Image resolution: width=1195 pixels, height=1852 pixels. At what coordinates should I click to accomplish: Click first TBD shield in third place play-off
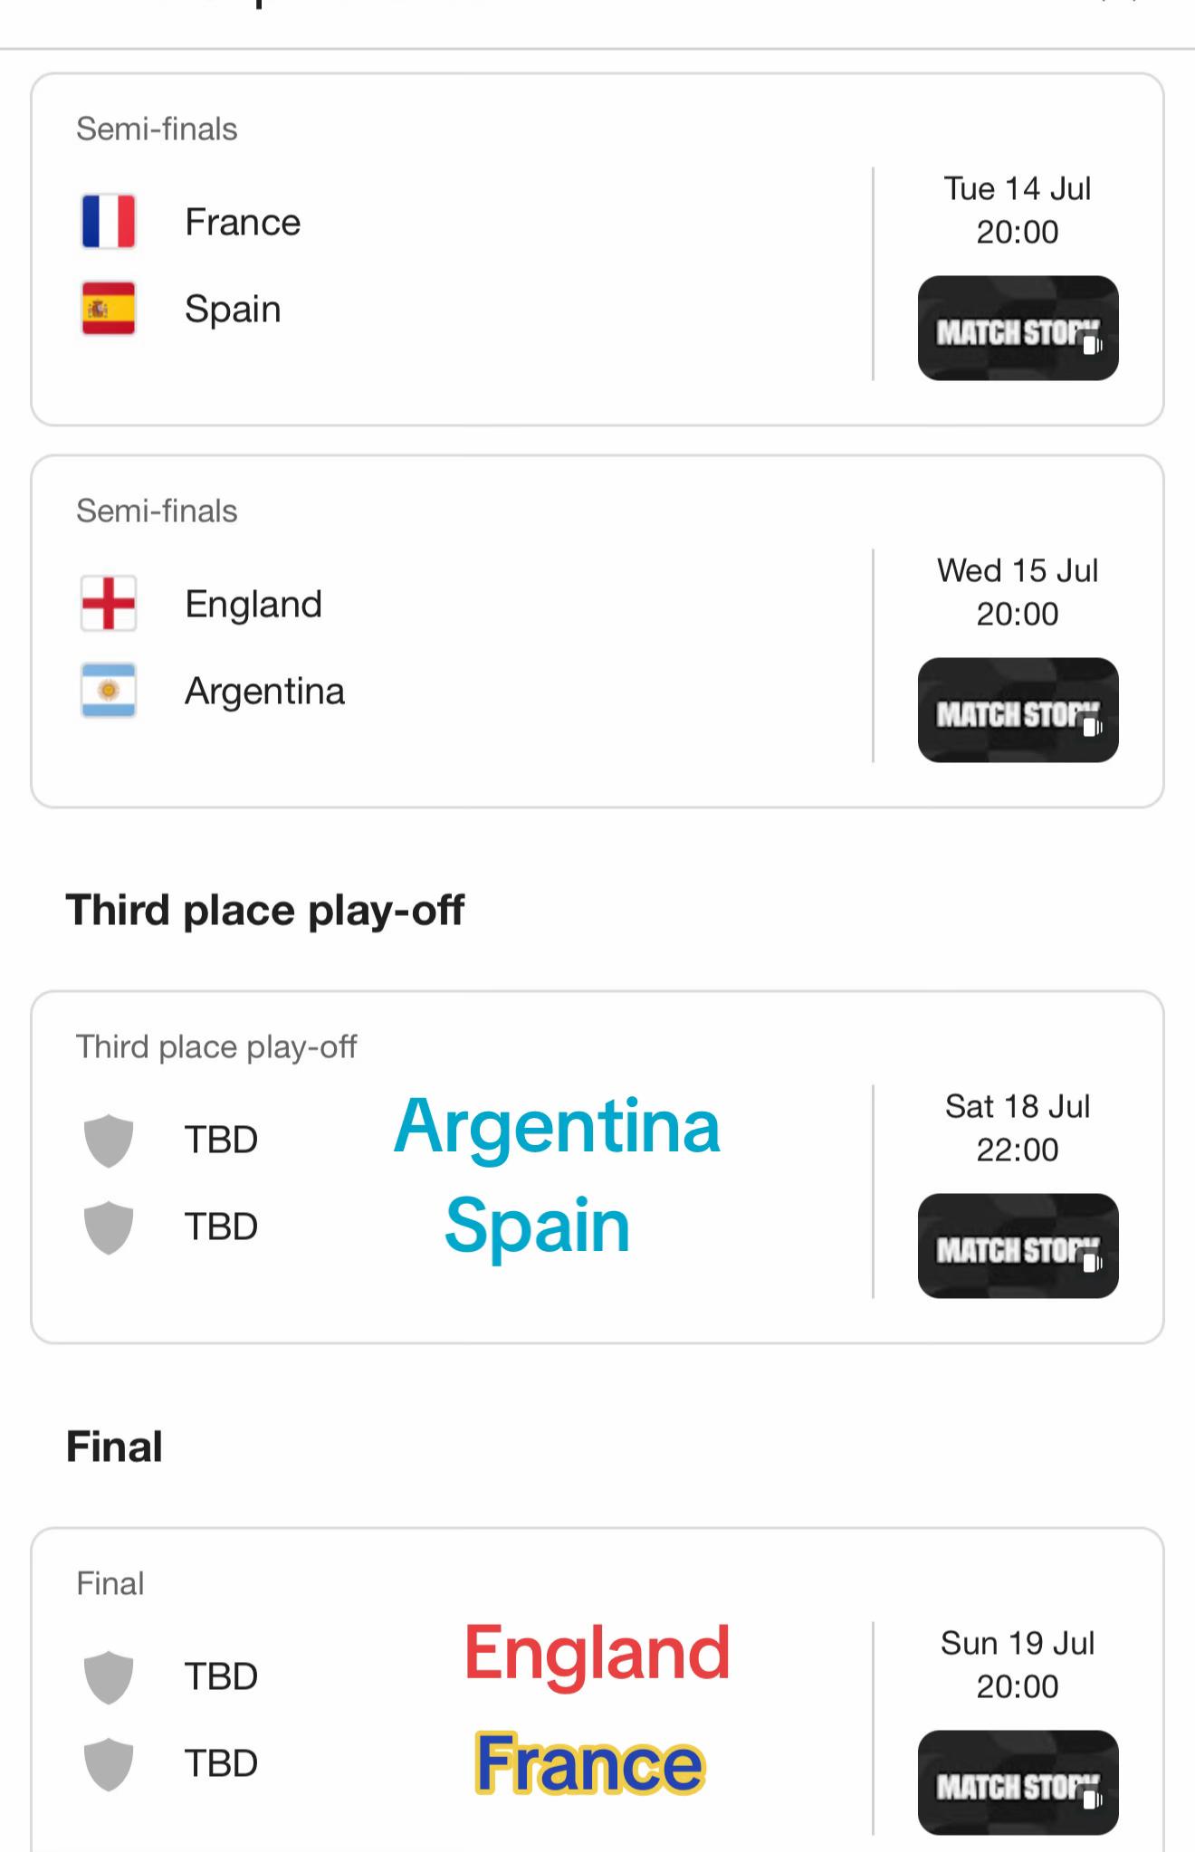pyautogui.click(x=109, y=1141)
